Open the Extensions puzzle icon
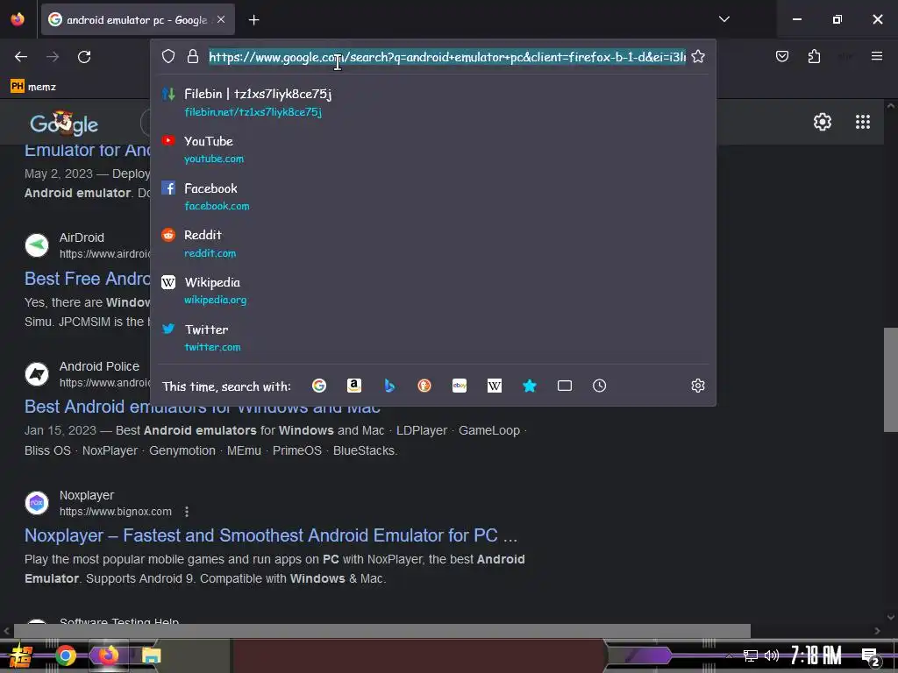This screenshot has width=898, height=673. 814,56
